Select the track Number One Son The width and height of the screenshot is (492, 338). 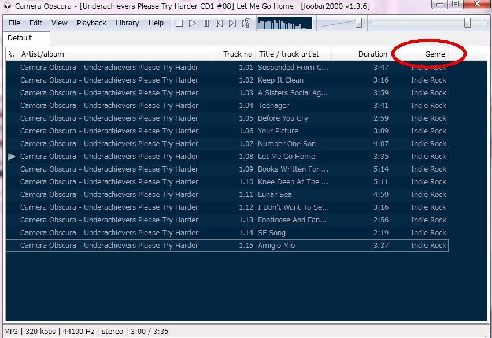click(227, 144)
